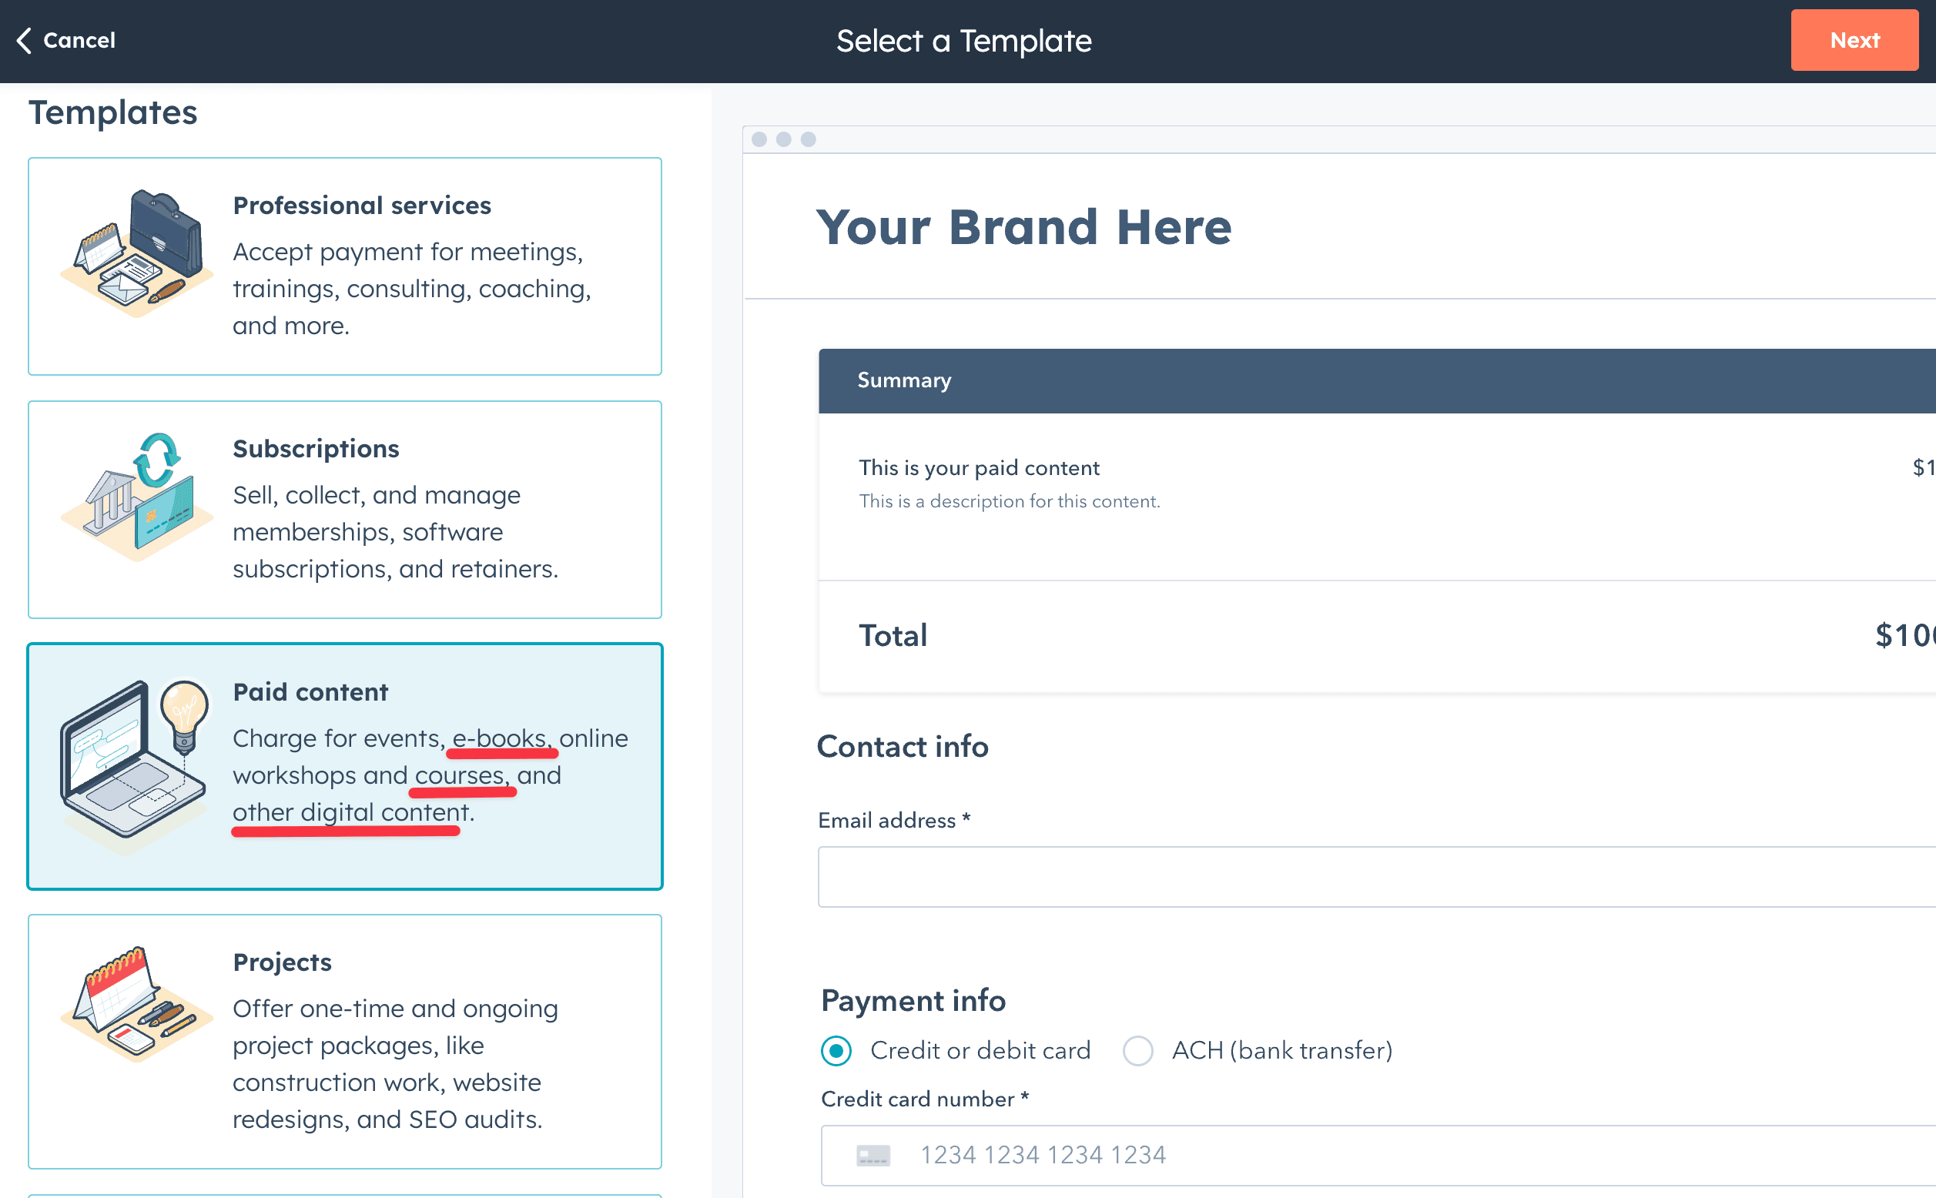Image resolution: width=1936 pixels, height=1198 pixels.
Task: Click the Professional services title text
Action: tap(361, 206)
